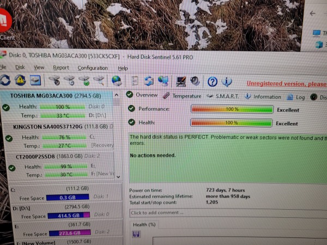
Task: Click the monitor with pen icon
Action: 180,82
